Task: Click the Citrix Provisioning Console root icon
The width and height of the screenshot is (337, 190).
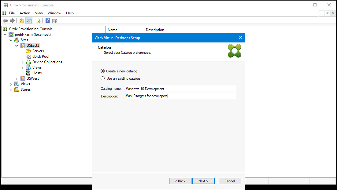Action: click(x=5, y=29)
